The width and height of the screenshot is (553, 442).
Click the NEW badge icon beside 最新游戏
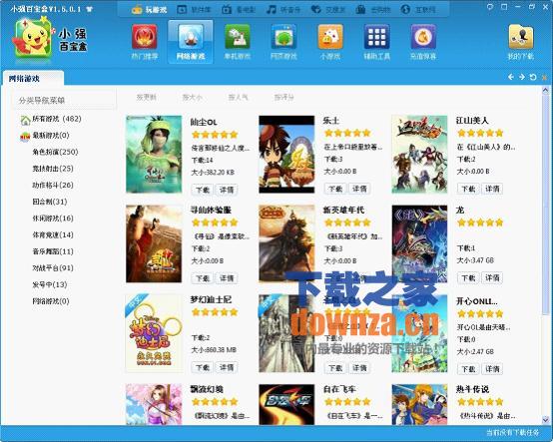[25, 137]
